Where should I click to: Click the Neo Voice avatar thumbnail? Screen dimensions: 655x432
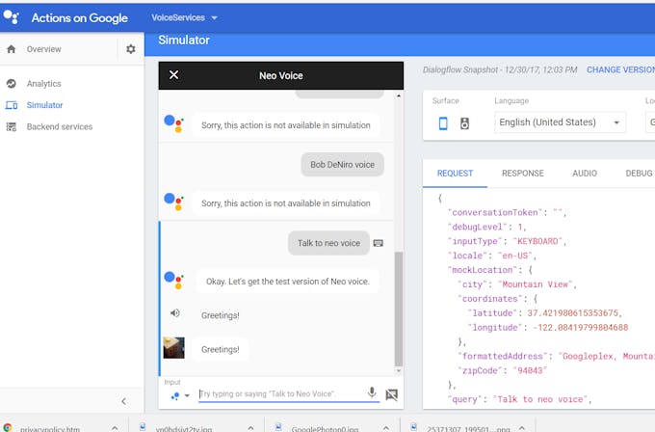click(173, 348)
